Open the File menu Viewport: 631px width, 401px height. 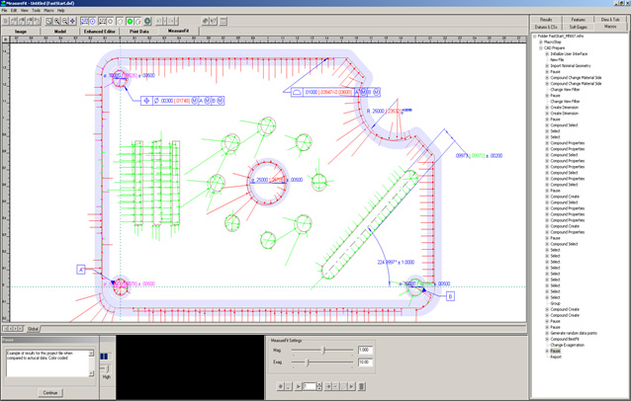(4, 11)
